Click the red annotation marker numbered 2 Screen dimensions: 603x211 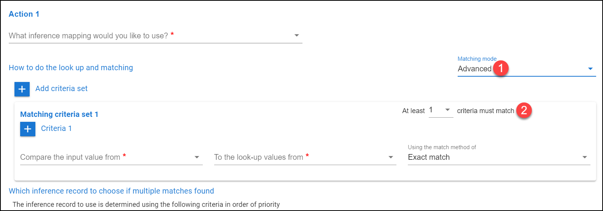coord(524,110)
